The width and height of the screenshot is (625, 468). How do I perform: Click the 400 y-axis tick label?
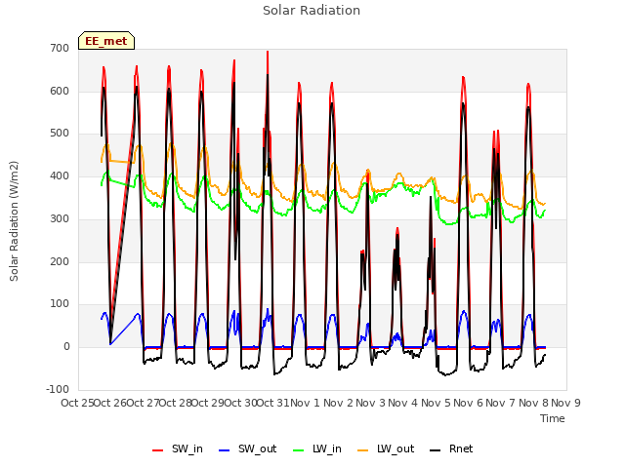point(60,175)
